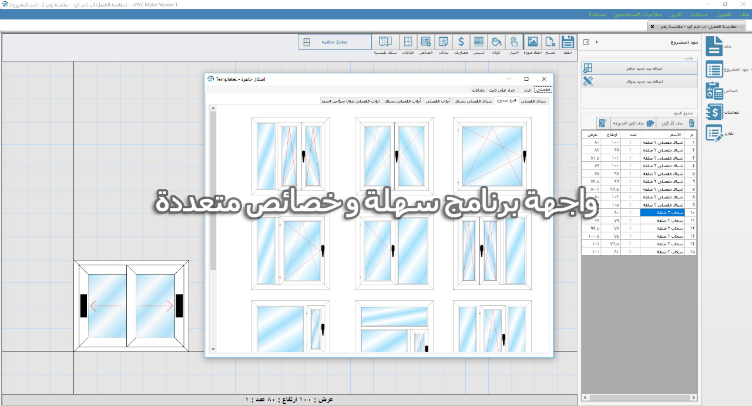This screenshot has width=752, height=406.
Task: Open the Transactions (معاملات) sidebar icon
Action: tap(714, 112)
